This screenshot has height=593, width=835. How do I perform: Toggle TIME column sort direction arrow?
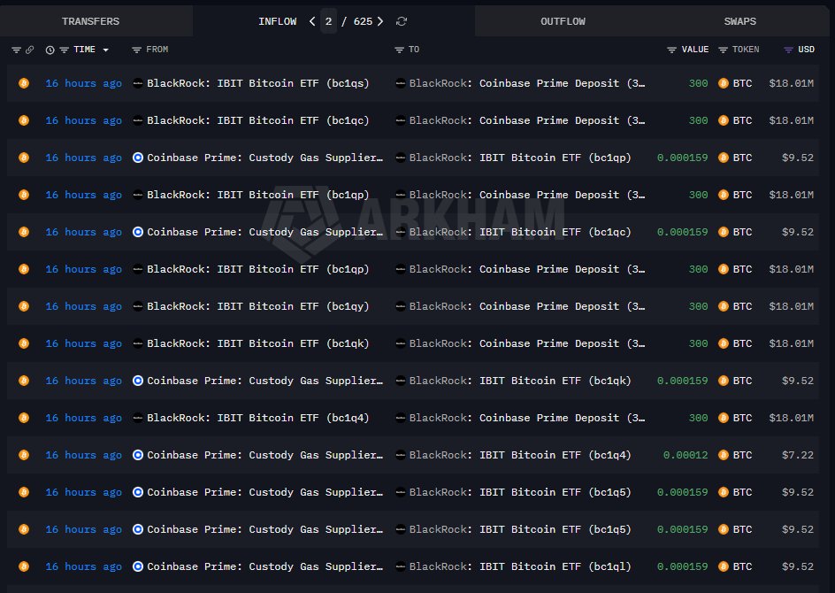pos(106,50)
